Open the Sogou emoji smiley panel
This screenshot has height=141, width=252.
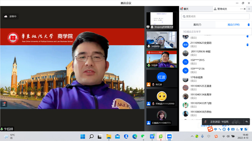(224, 129)
